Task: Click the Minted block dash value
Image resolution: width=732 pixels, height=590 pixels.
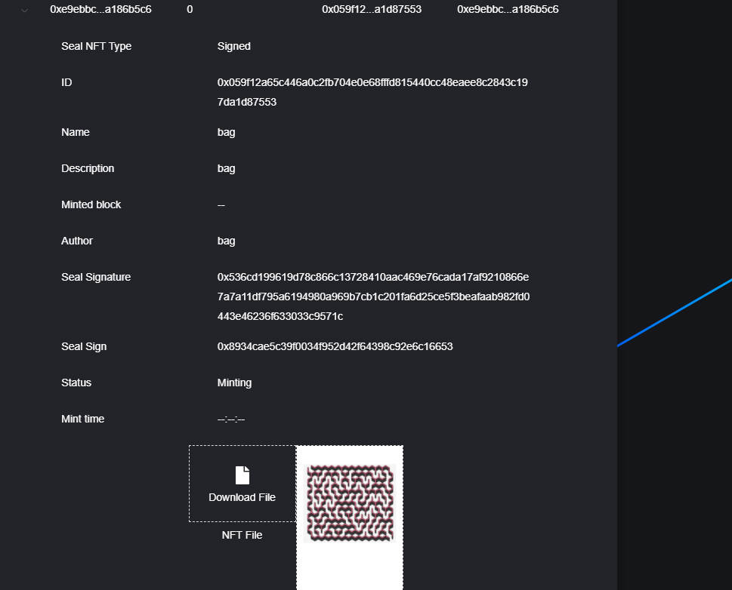Action: [x=221, y=205]
